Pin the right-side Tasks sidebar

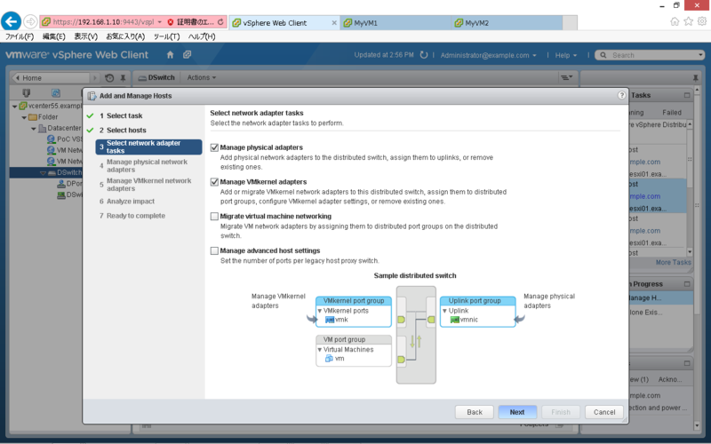click(696, 78)
